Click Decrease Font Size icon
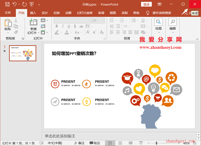The width and height of the screenshot is (201, 146). coord(95,32)
